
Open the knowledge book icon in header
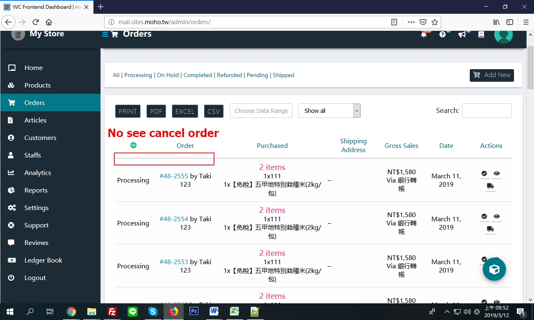click(481, 34)
